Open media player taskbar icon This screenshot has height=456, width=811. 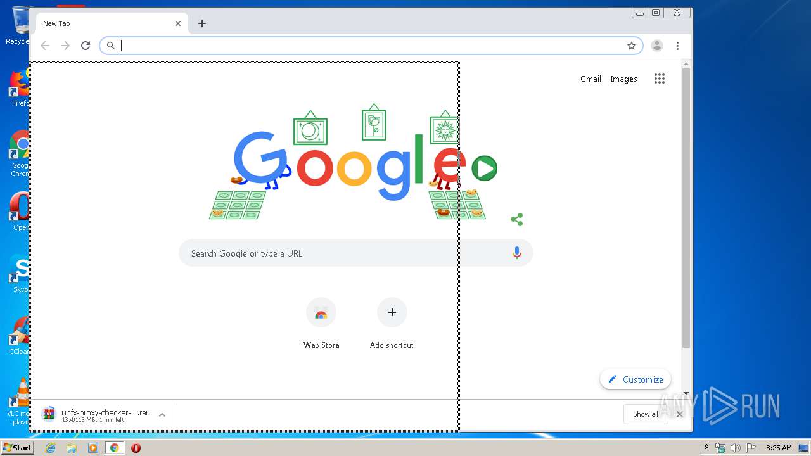click(93, 448)
